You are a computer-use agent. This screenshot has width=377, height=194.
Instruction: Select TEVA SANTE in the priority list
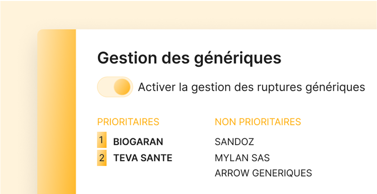point(143,158)
